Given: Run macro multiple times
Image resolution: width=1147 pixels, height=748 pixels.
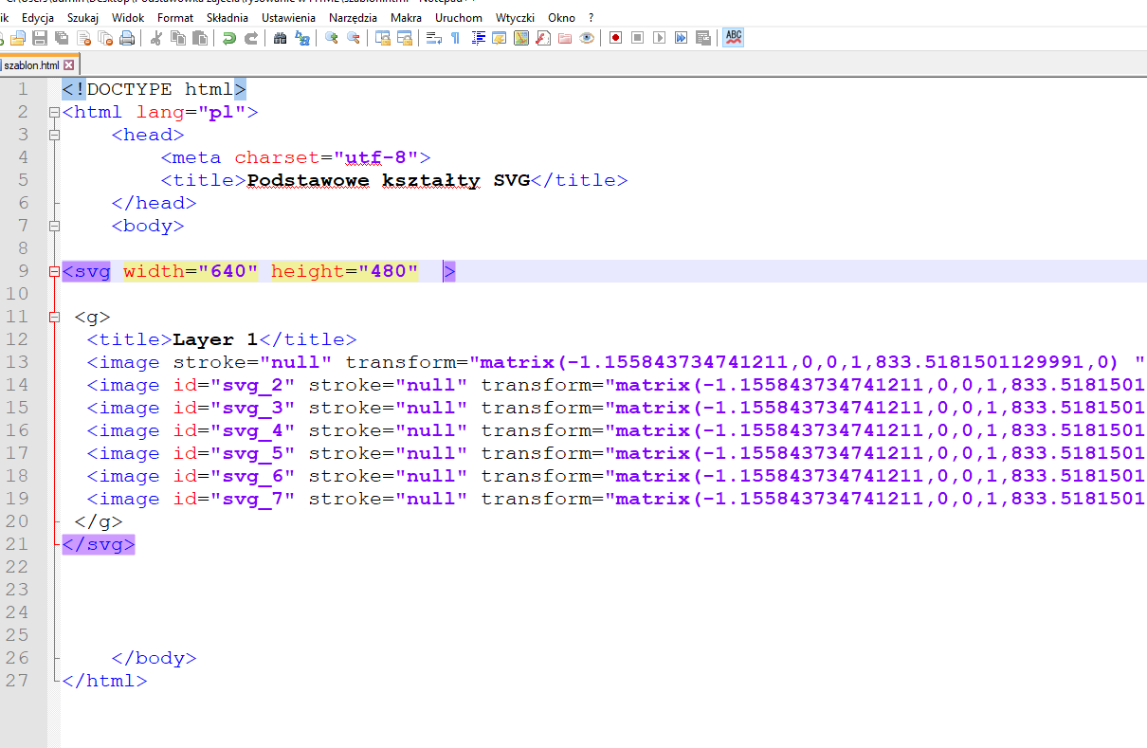Looking at the screenshot, I should (681, 38).
